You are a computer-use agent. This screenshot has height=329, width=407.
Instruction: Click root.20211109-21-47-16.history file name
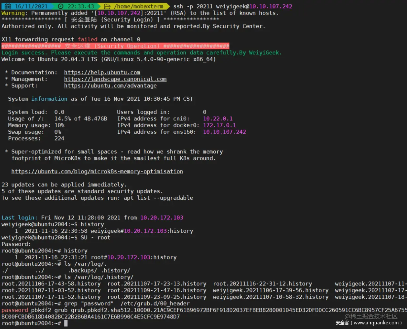click(x=157, y=290)
